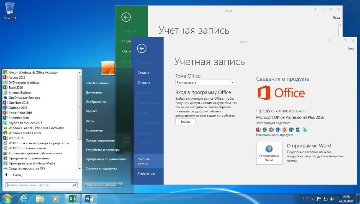Open the Office theme dropdown (Разные цвета)
Screen dimensions: 360x204
205,82
